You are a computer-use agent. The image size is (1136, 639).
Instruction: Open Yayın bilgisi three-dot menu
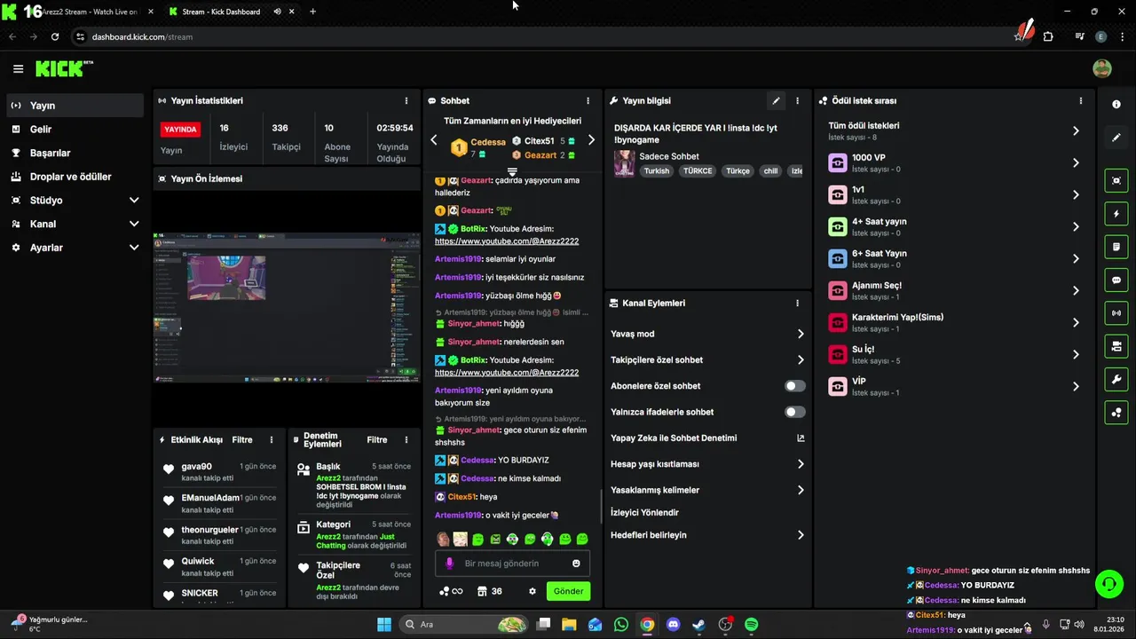point(797,100)
